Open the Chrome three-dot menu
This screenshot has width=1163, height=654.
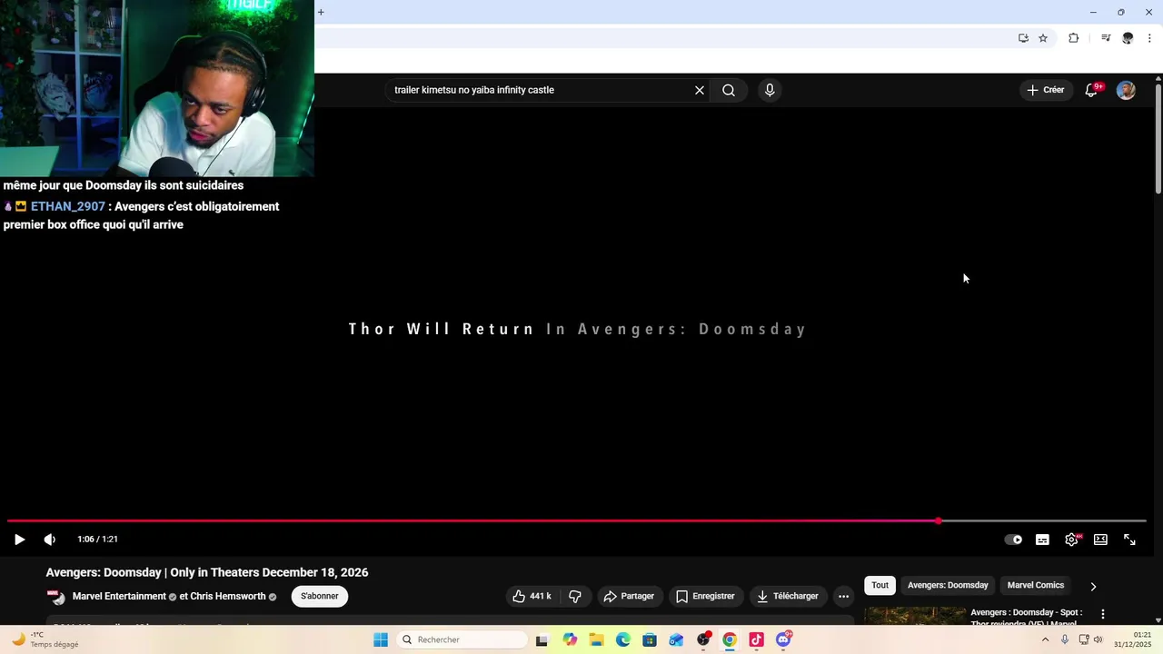1149,38
